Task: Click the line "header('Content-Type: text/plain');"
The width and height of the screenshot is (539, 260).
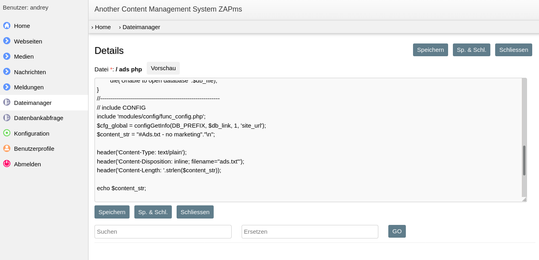Action: point(142,152)
